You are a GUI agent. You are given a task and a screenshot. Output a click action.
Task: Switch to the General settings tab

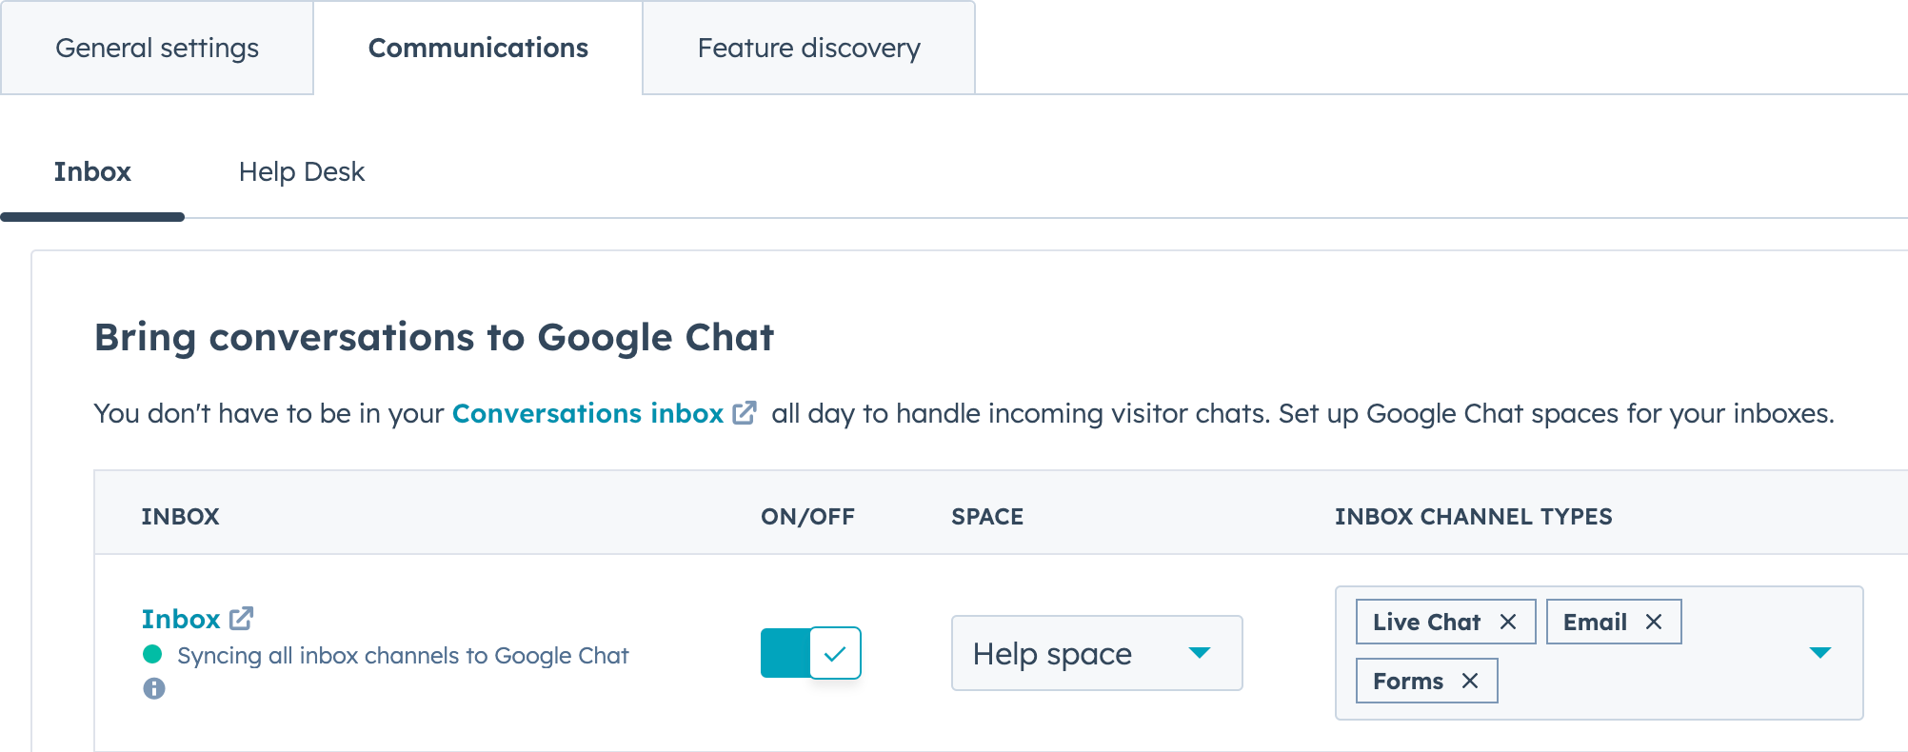[x=157, y=48]
